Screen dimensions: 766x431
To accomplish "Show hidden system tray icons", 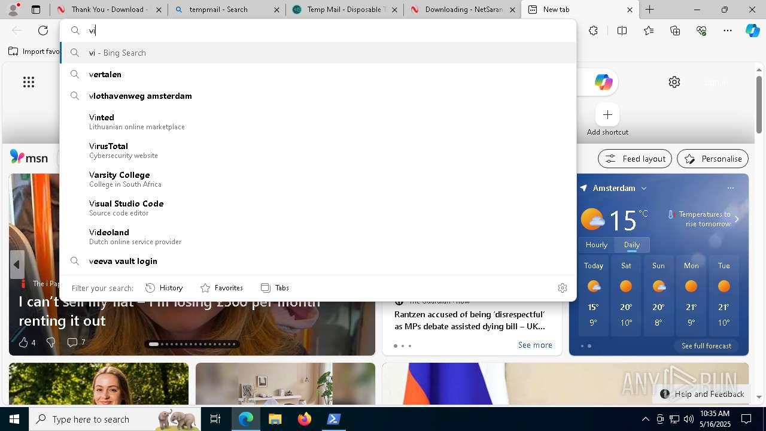I will coord(645,419).
